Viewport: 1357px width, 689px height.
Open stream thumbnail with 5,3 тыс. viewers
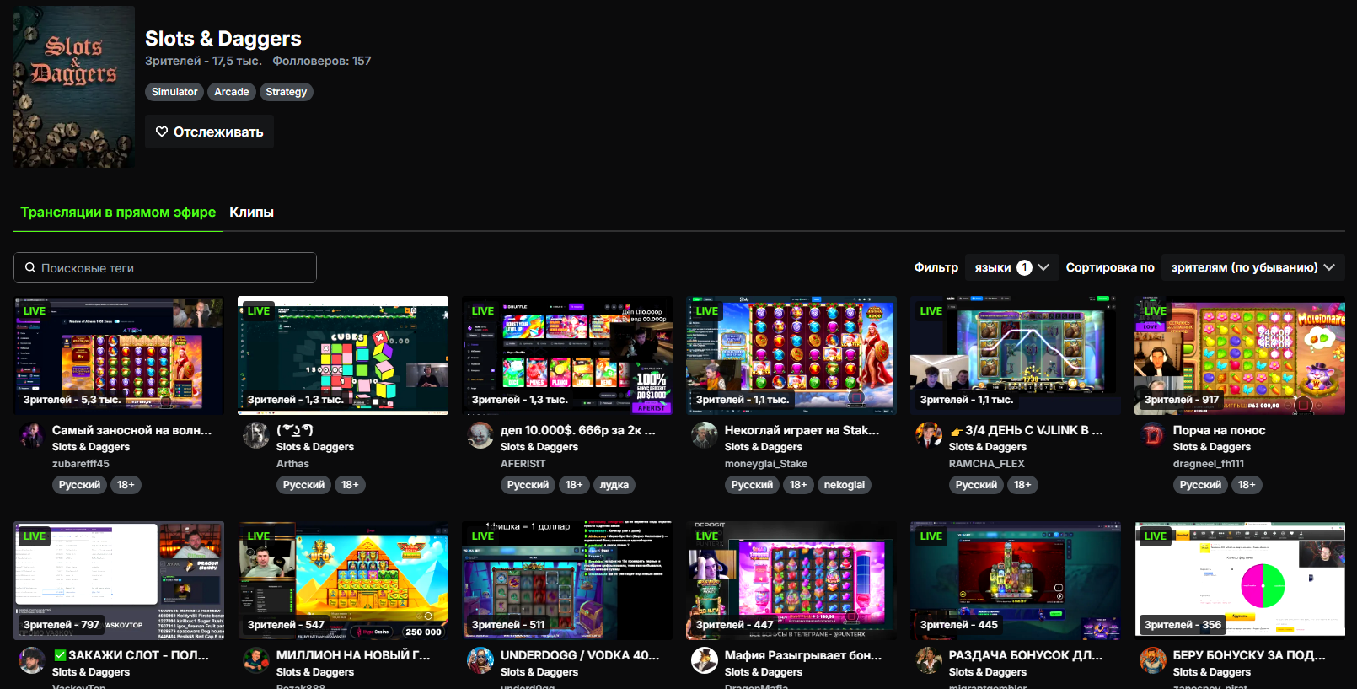119,355
